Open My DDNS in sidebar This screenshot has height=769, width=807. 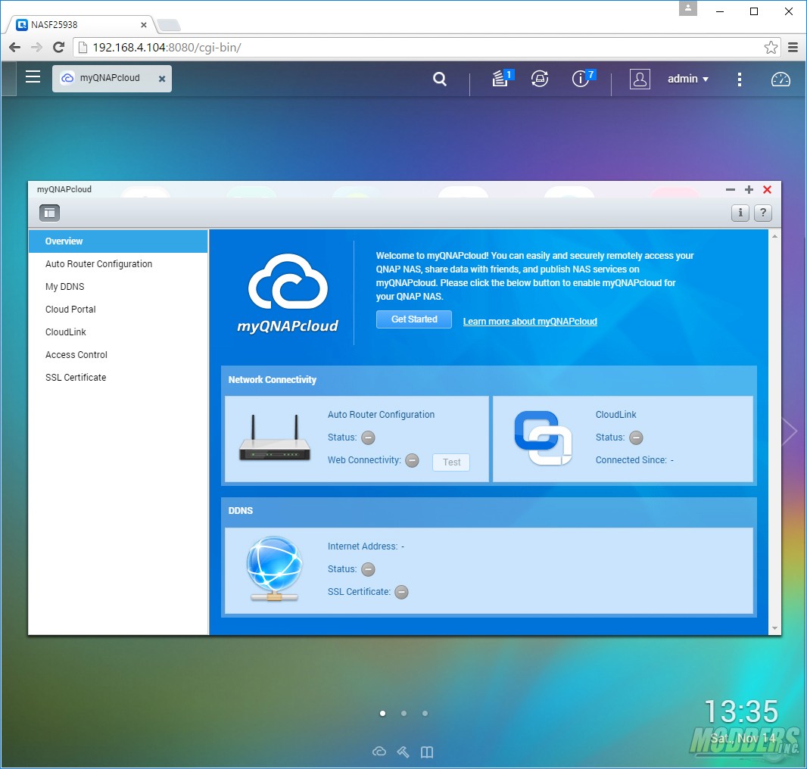[x=118, y=286]
